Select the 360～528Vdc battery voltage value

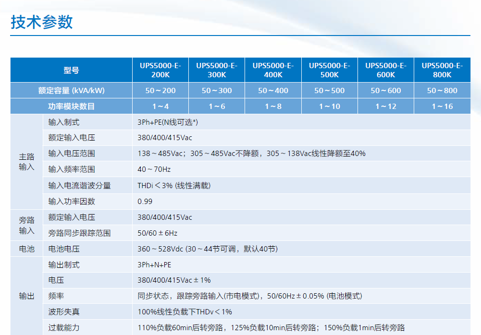[208, 249]
